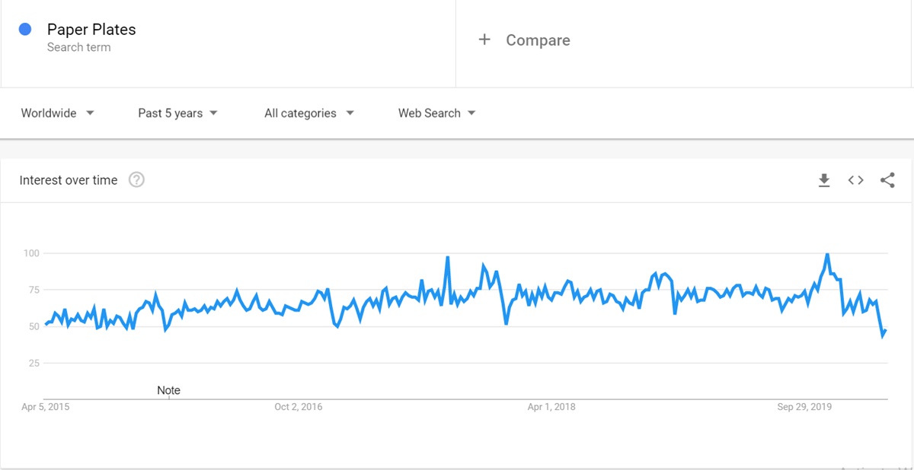This screenshot has height=470, width=914.
Task: Click the plus icon next to Compare
Action: [484, 40]
